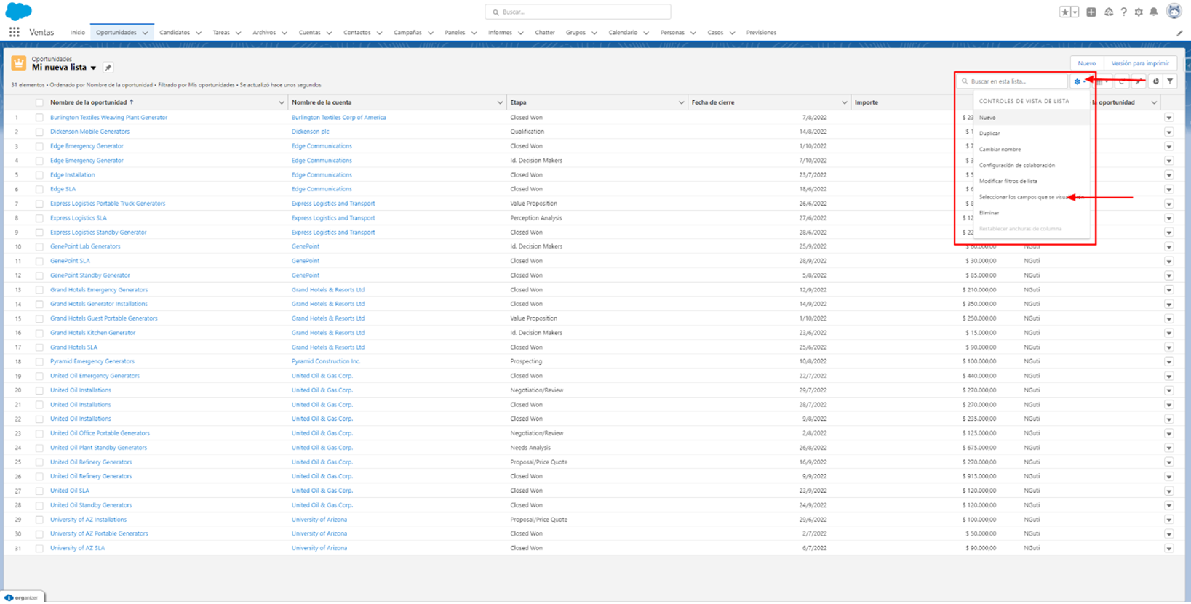
Task: Check the GenePoint Lab Generators row
Action: click(x=39, y=247)
